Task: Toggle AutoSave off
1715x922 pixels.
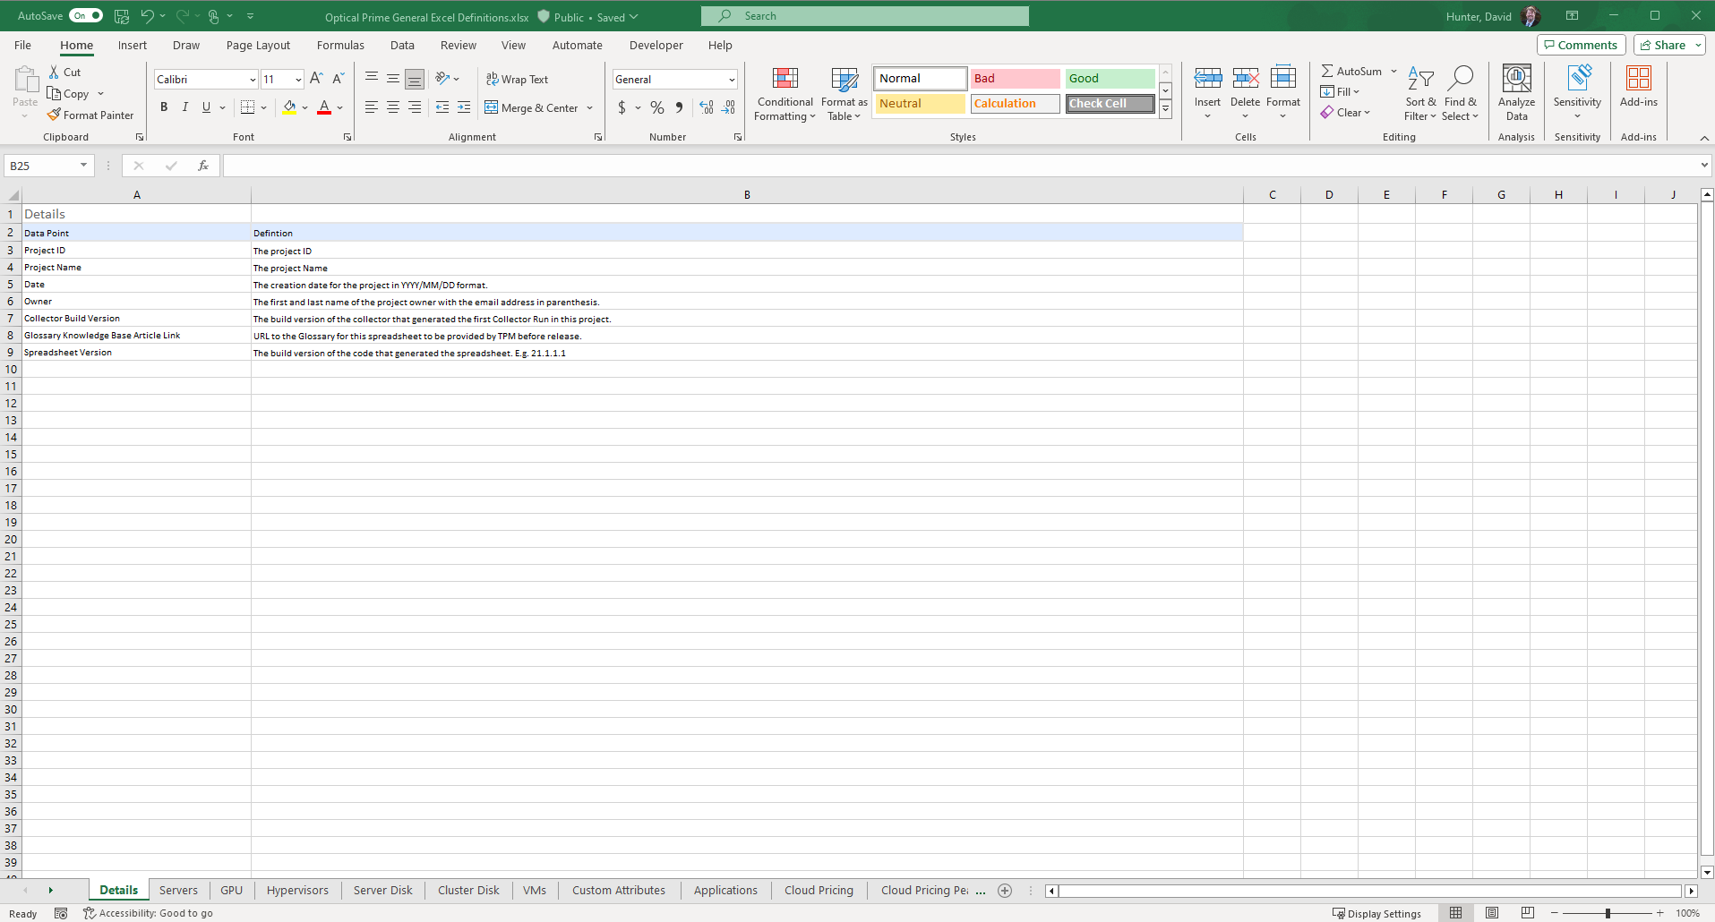Action: tap(86, 15)
